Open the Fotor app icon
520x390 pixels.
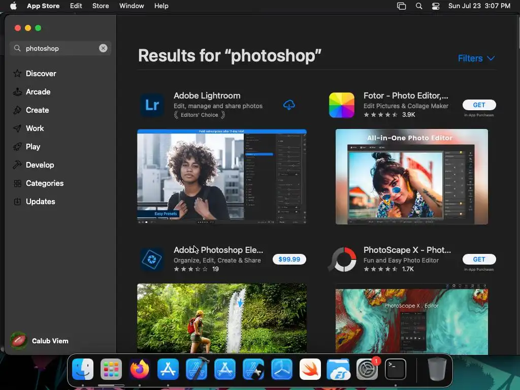(342, 105)
